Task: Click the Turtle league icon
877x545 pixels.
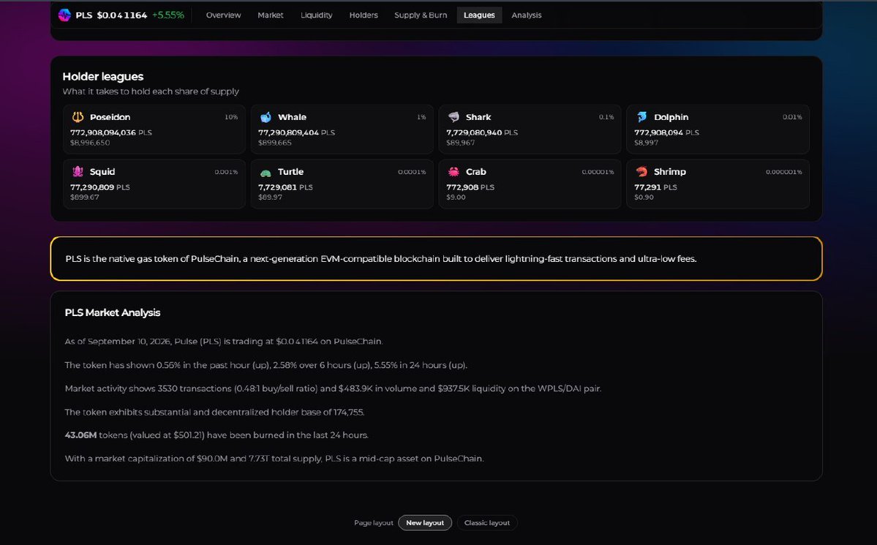Action: [266, 173]
